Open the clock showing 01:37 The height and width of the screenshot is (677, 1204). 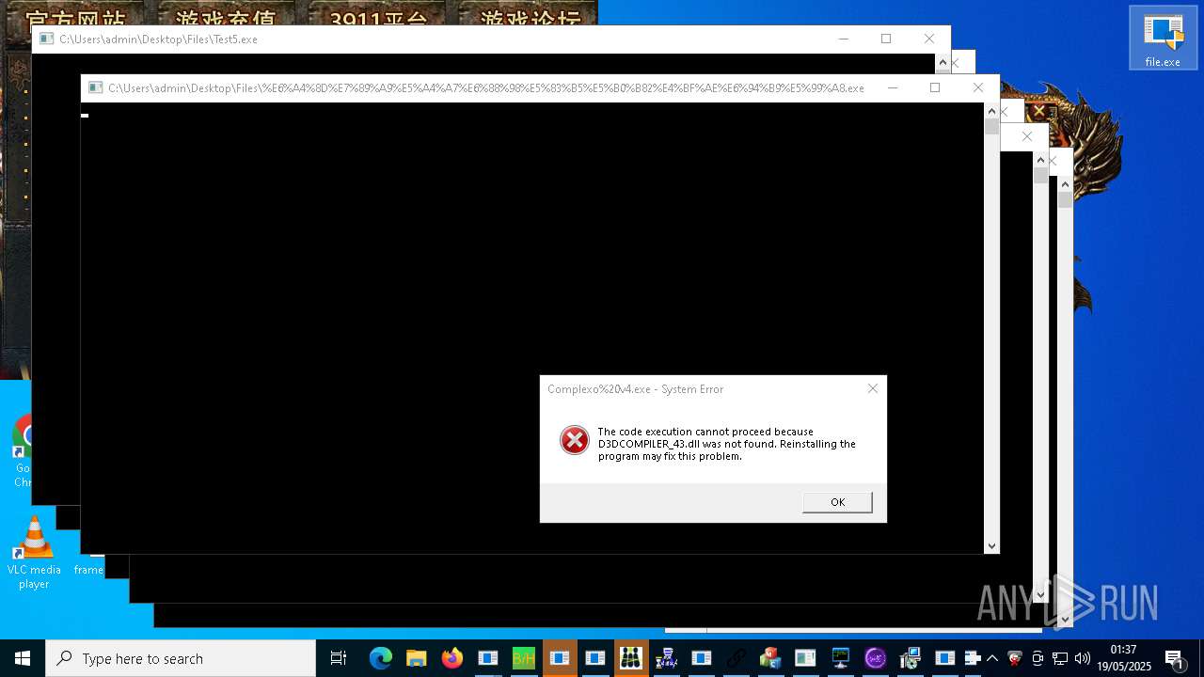coord(1124,658)
